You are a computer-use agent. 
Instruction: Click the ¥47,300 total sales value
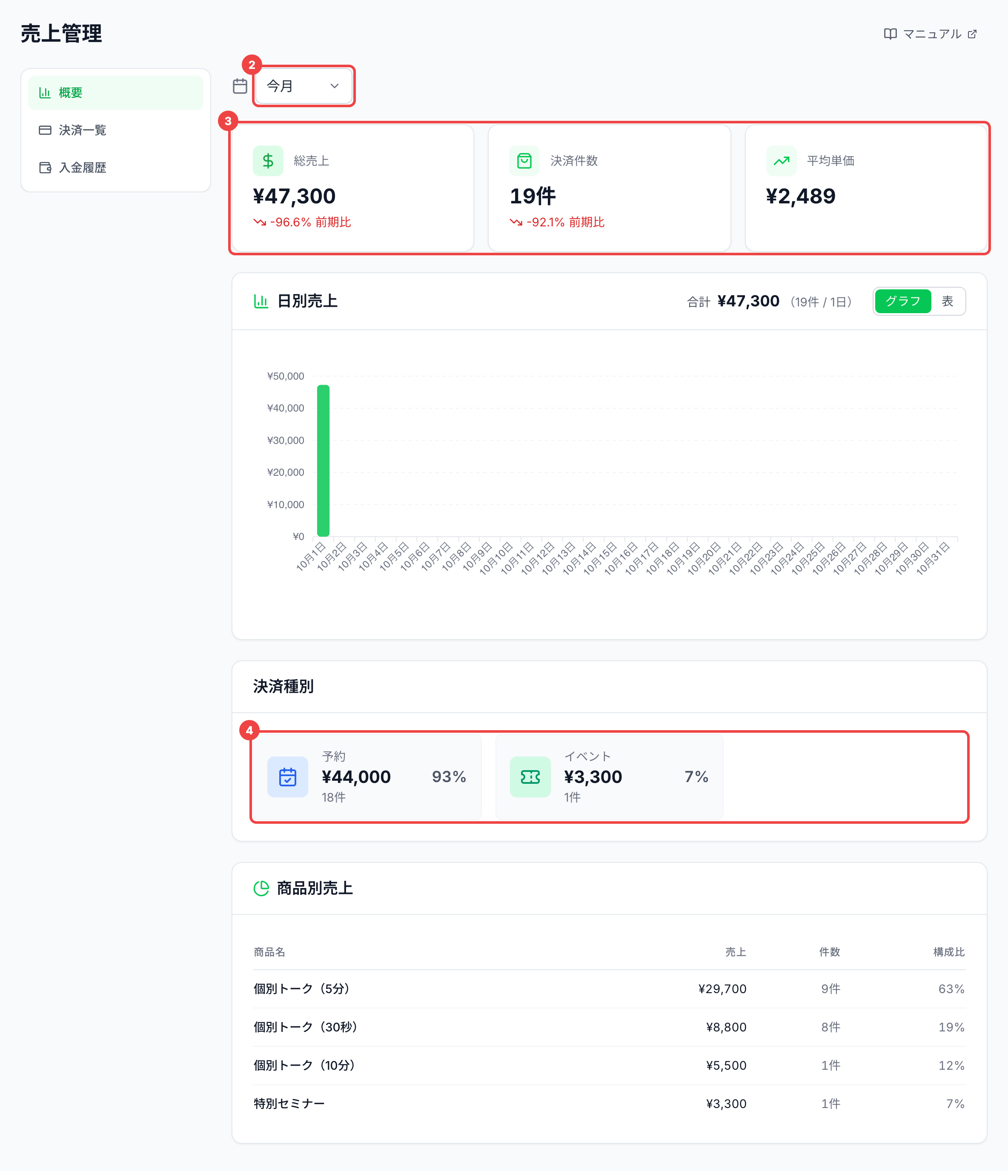click(294, 196)
